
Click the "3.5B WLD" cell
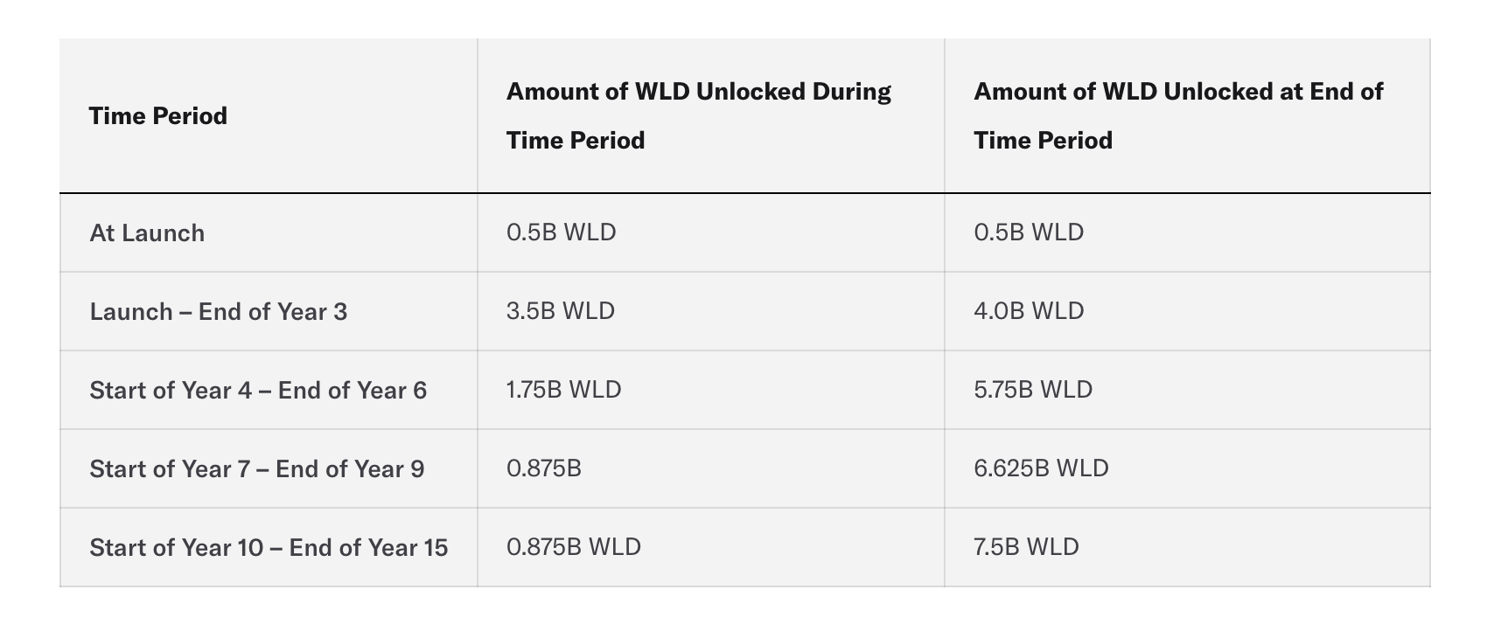(561, 311)
